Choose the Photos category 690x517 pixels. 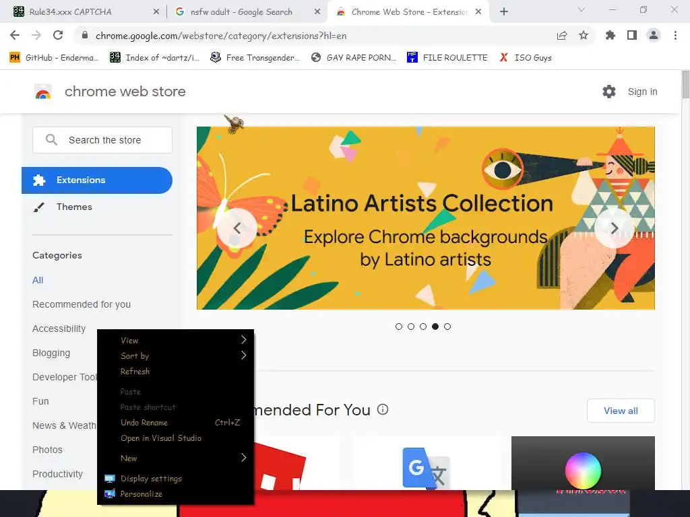coord(48,450)
